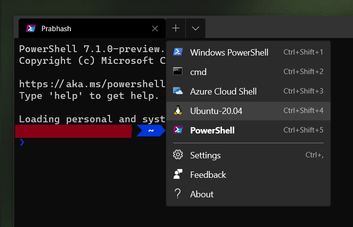Open Feedback from the menu
The image size is (353, 227).
248,175
